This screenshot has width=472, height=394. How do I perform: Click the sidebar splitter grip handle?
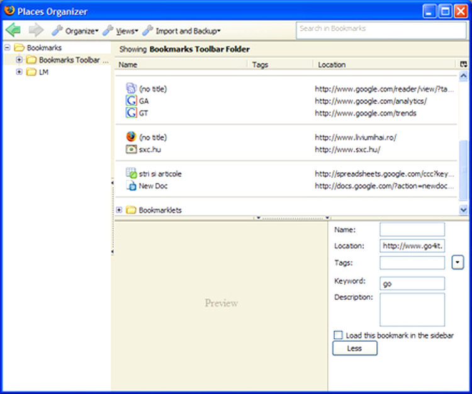pos(113,217)
